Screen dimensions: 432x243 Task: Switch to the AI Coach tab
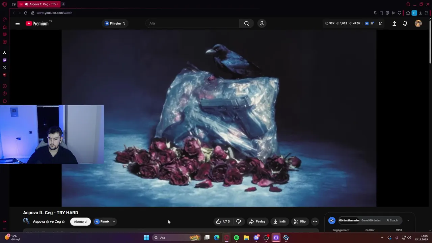click(x=392, y=220)
